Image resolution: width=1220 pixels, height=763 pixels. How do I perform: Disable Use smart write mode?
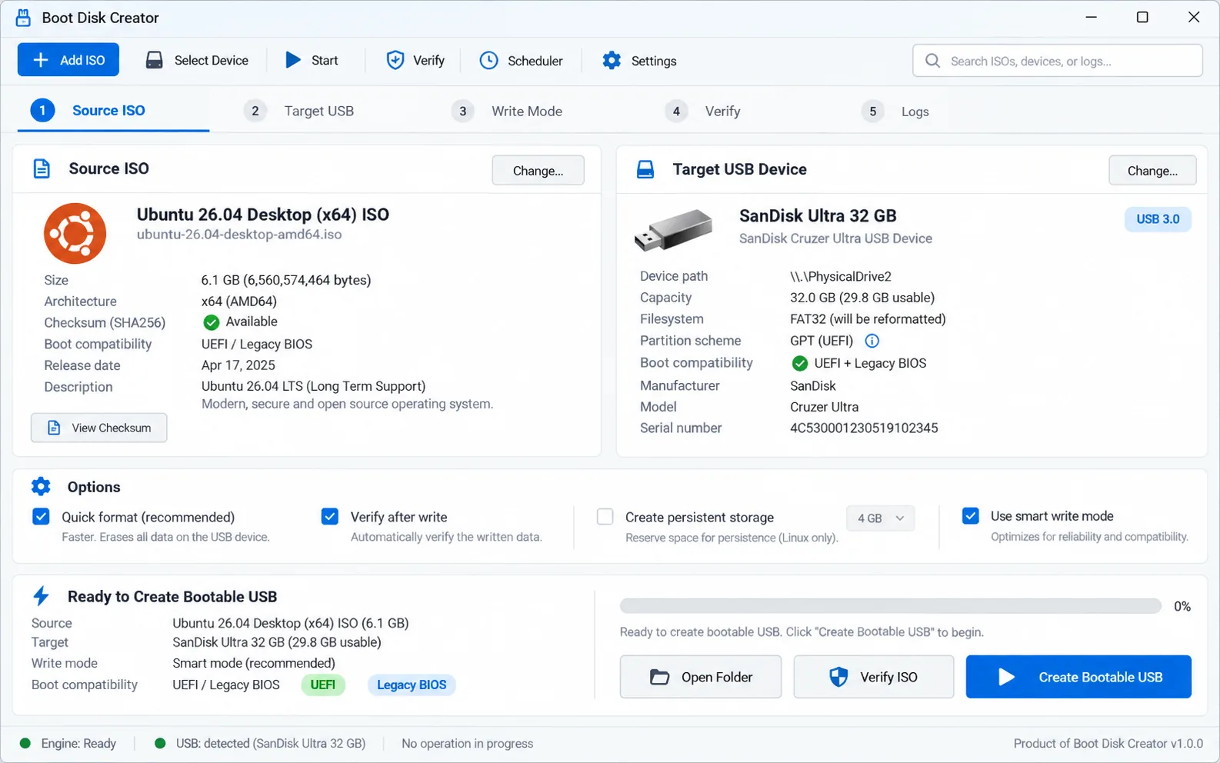[x=971, y=515]
